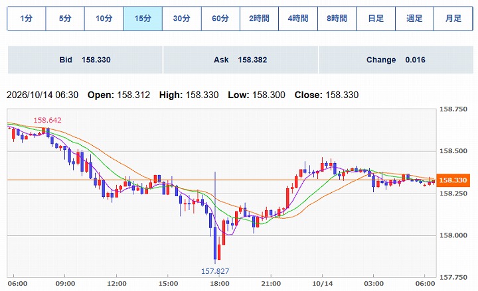This screenshot has height=291, width=478.
Task: Click the Close: 158.330 value
Action: [327, 95]
